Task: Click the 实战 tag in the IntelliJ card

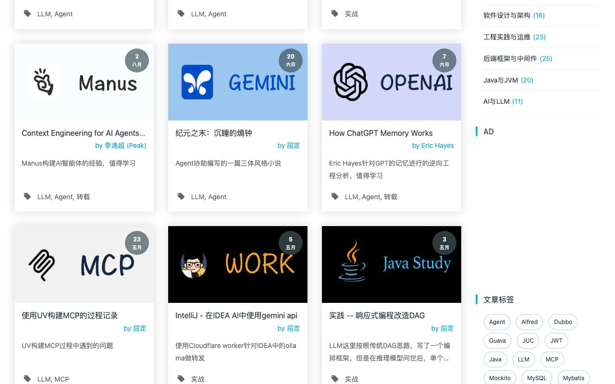Action: [x=198, y=379]
